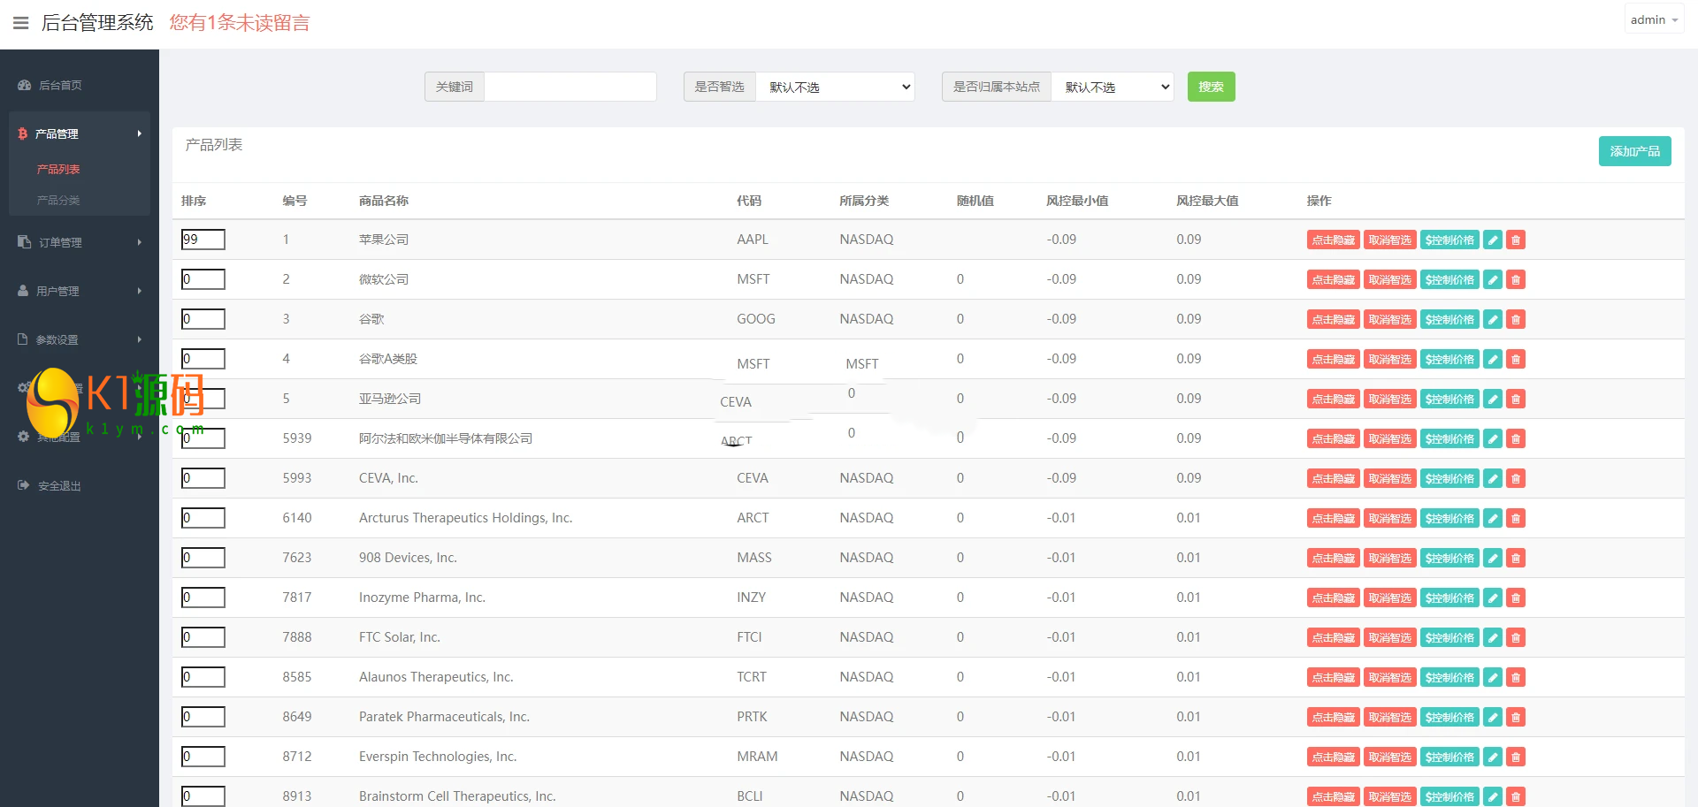Click the edit pencil icon for 苹果公司

pyautogui.click(x=1493, y=240)
